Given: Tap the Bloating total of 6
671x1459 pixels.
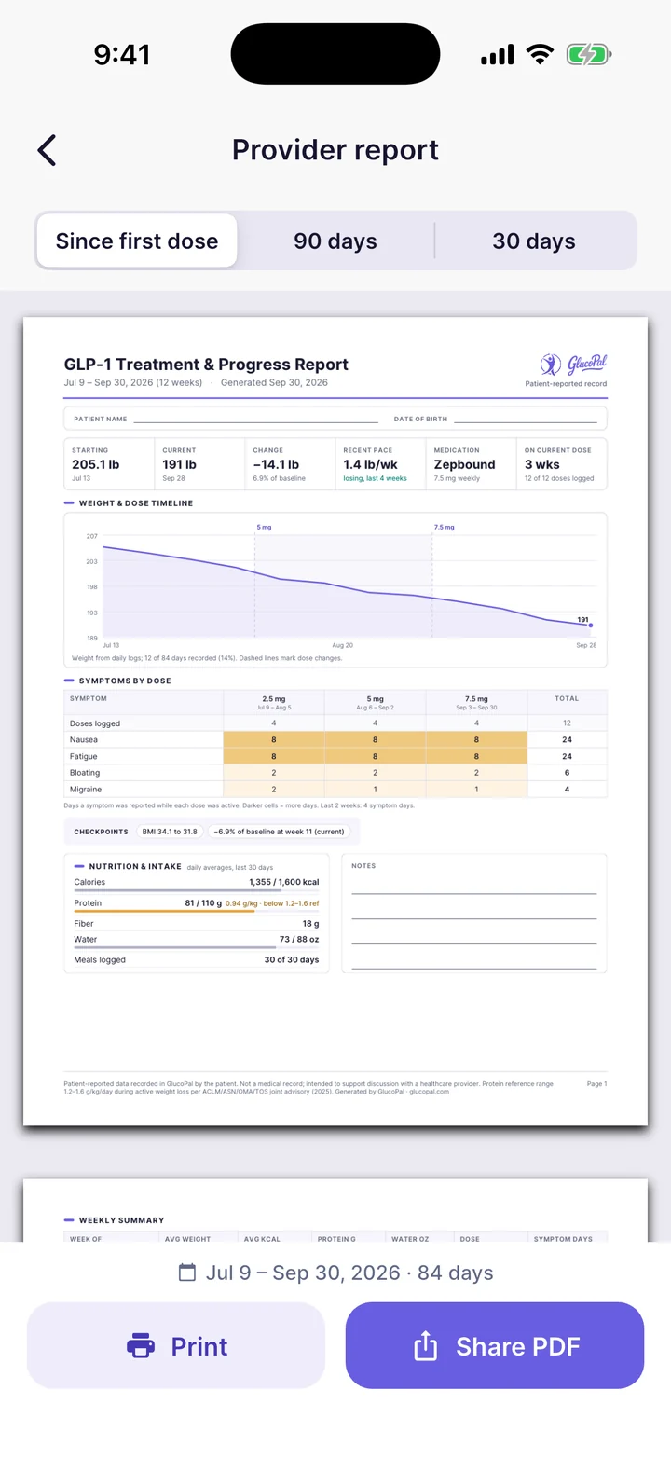Looking at the screenshot, I should click(567, 773).
